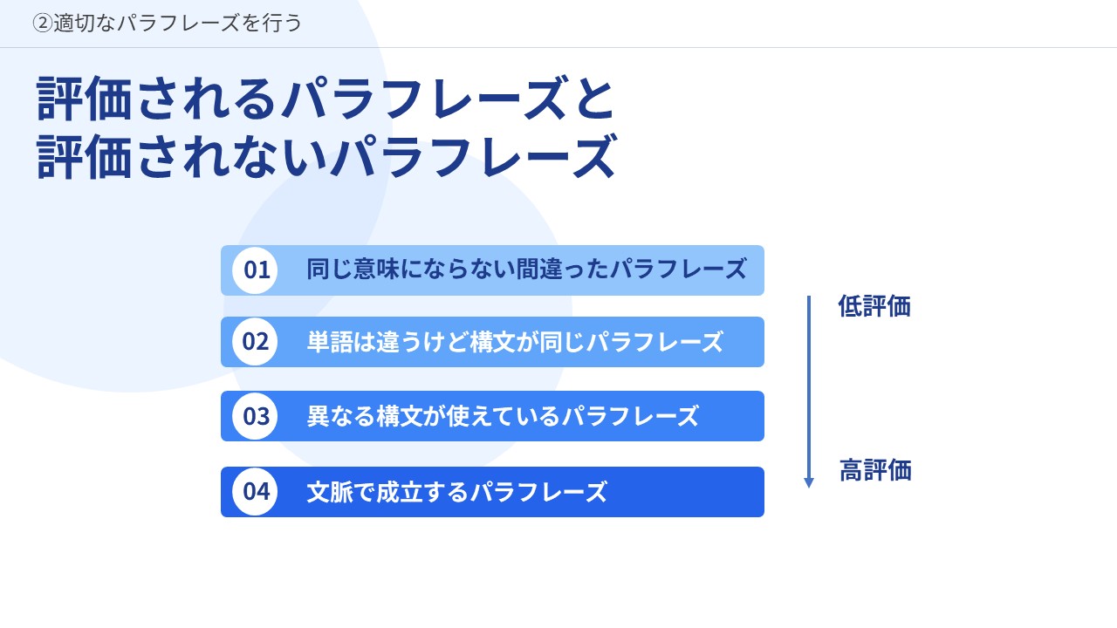This screenshot has height=628, width=1117.
Task: Click the horizontal divider line under the header
Action: 698,47
